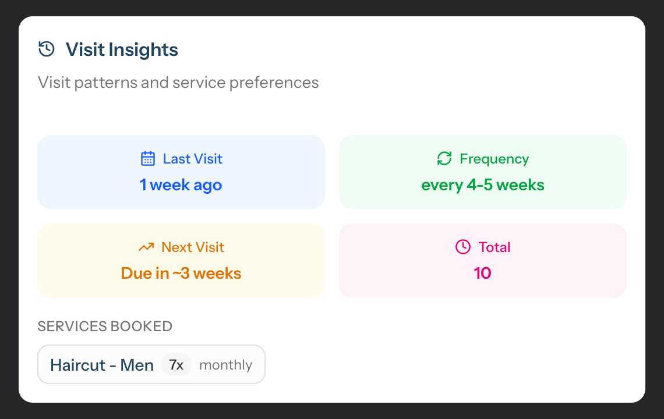Click the history clock icon beside Visit Insights
Image resolution: width=664 pixels, height=419 pixels.
46,49
